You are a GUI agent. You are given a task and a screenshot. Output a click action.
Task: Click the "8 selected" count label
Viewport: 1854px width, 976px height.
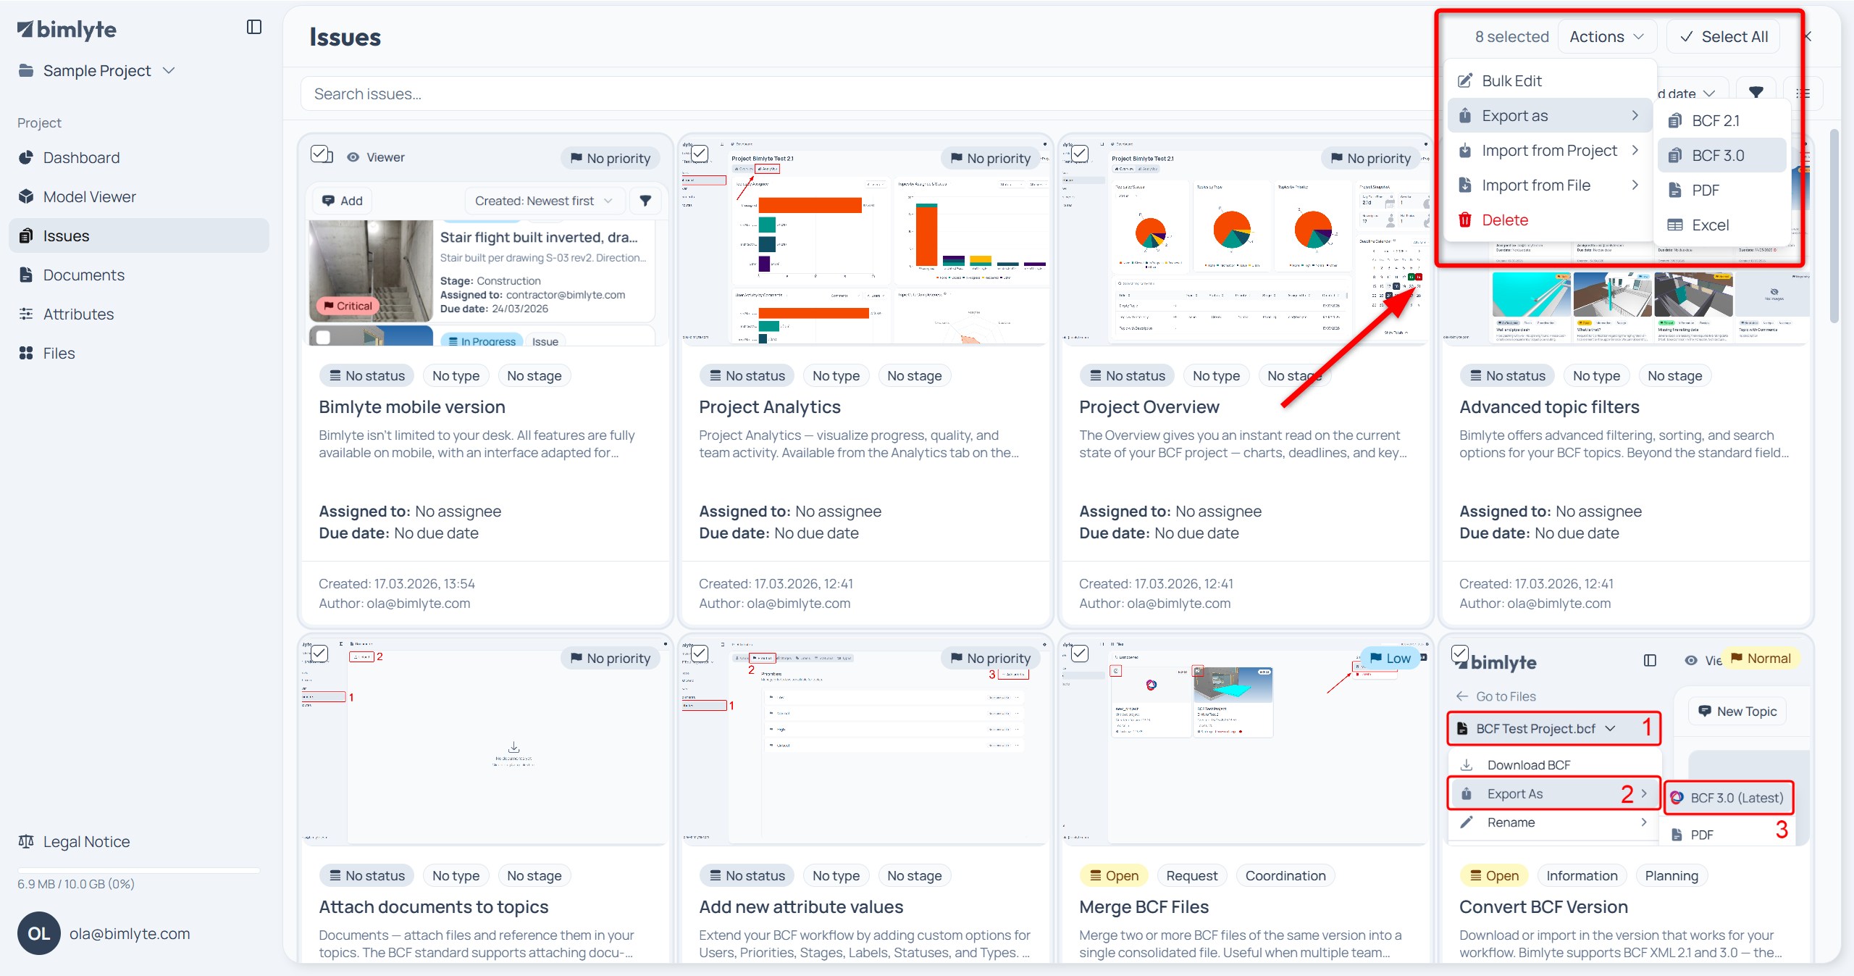point(1511,37)
